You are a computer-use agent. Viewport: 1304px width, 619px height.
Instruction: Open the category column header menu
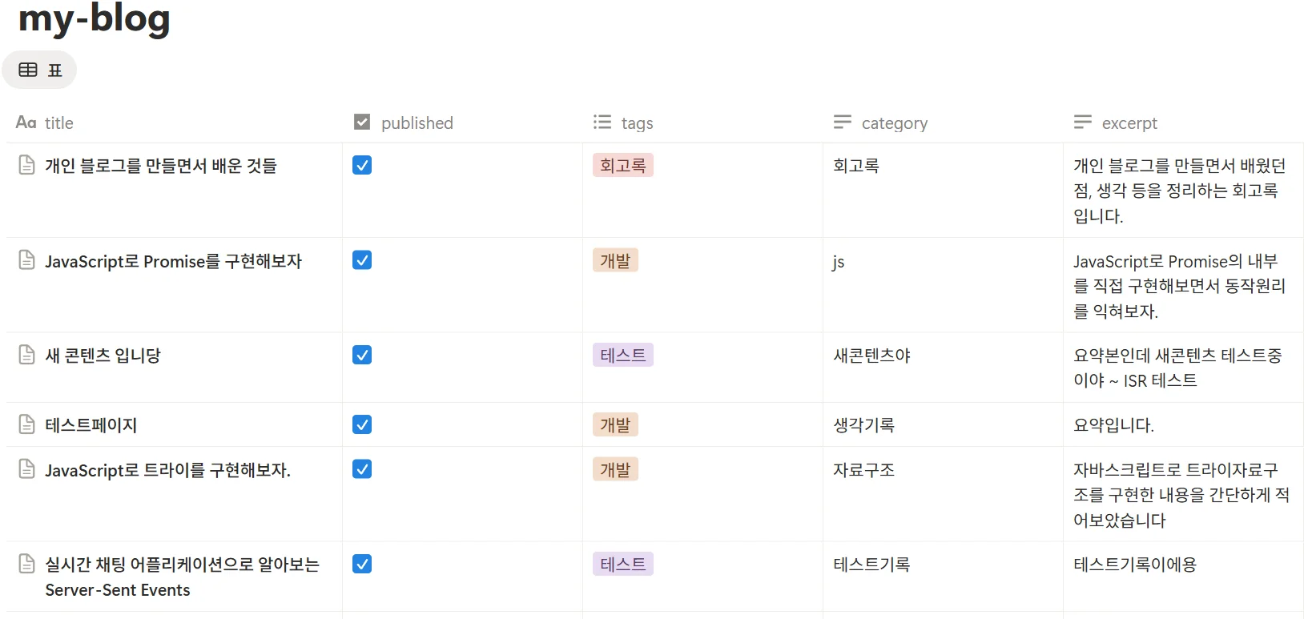894,123
